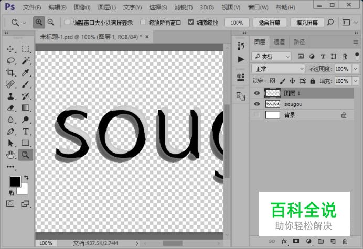Select the Rectangle shape tool

click(x=26, y=143)
